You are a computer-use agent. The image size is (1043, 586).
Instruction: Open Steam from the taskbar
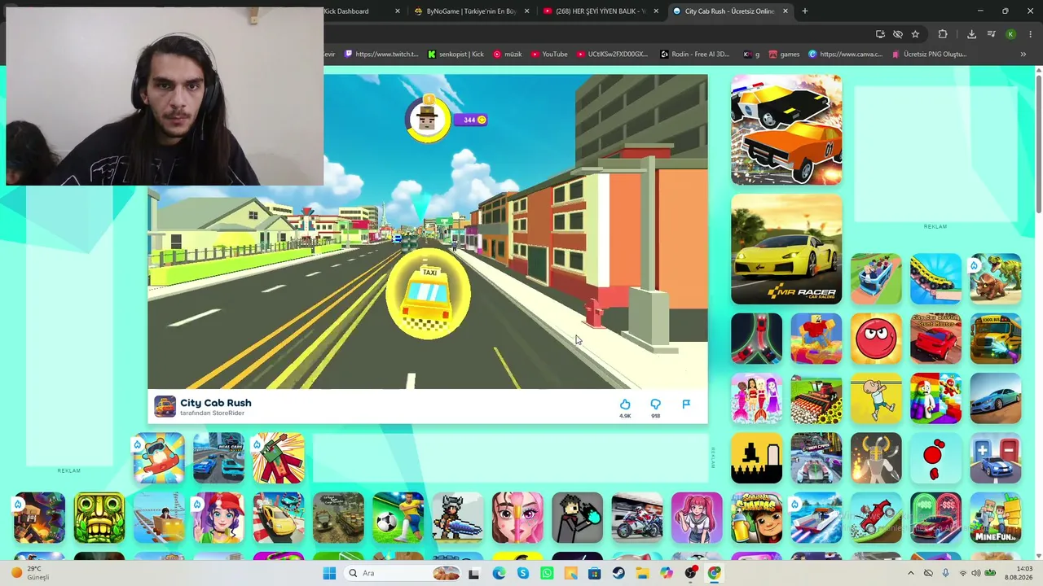[618, 573]
